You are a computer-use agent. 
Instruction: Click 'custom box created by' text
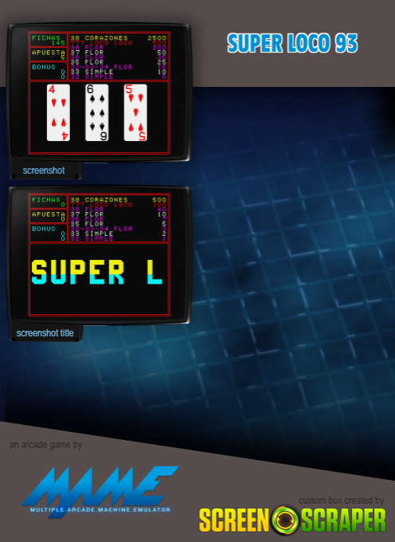341,501
